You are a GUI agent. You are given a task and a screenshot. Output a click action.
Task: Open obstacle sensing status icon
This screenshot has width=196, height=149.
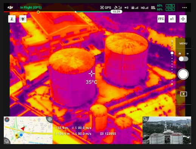127,8
